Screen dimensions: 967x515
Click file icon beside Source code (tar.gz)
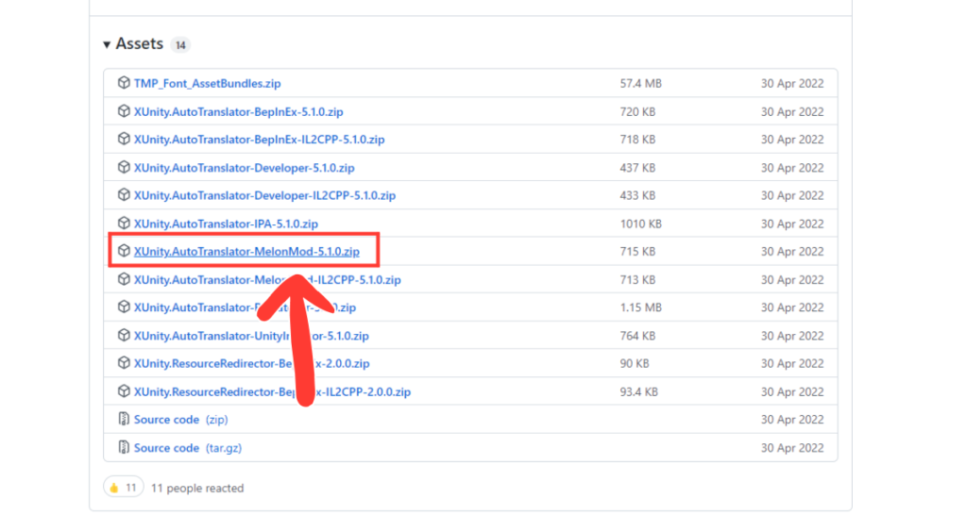point(124,447)
